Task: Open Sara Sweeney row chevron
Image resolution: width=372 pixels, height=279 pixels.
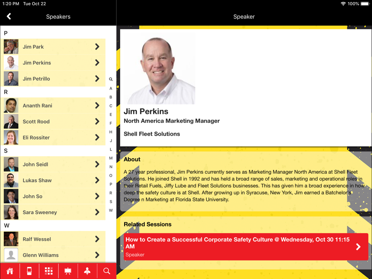Action: [97, 212]
